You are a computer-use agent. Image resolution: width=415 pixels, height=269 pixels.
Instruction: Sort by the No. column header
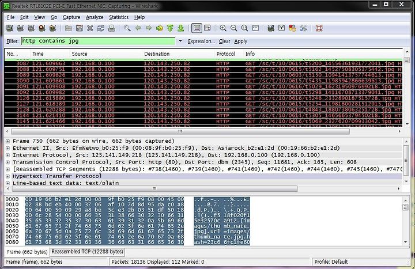pyautogui.click(x=17, y=54)
